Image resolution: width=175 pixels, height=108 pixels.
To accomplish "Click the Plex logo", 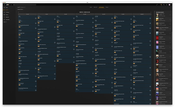I will 8,5.
